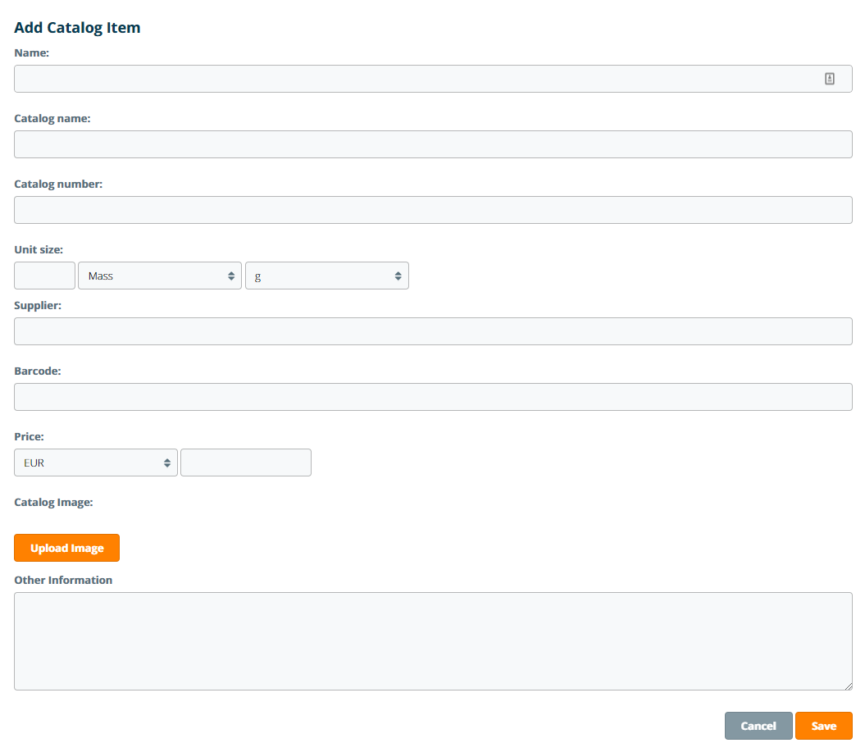The image size is (865, 752).
Task: Click the "Catalog Image:" label
Action: coord(53,502)
